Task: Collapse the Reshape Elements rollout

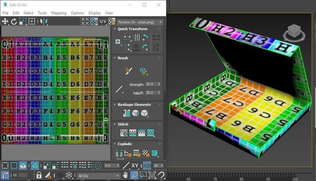Action: pos(114,105)
